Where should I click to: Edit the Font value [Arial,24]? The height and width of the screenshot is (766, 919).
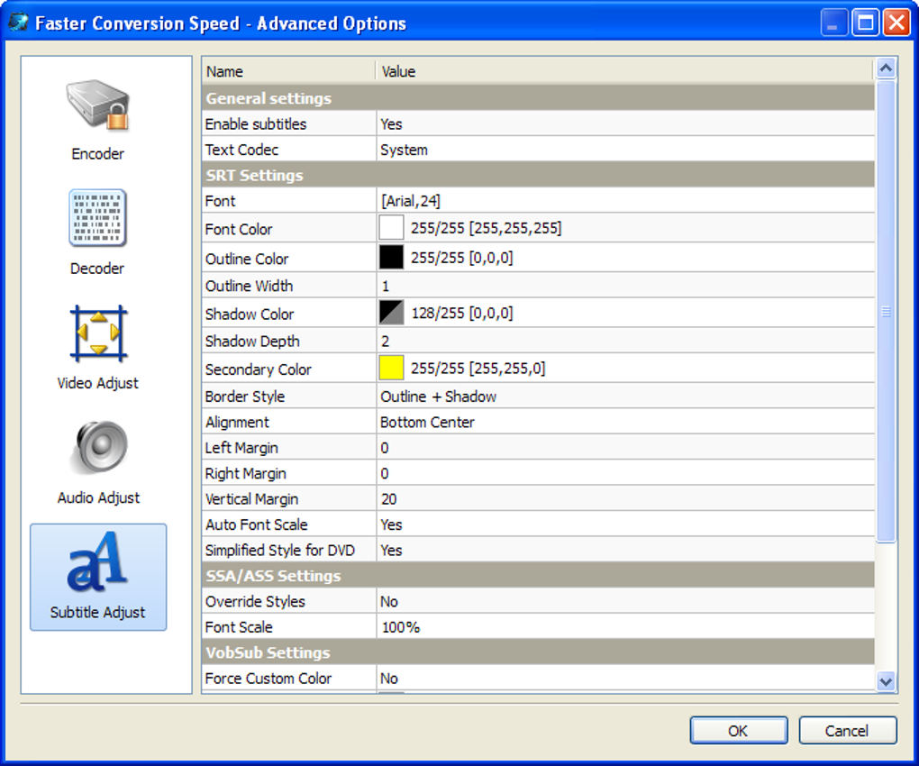(625, 201)
